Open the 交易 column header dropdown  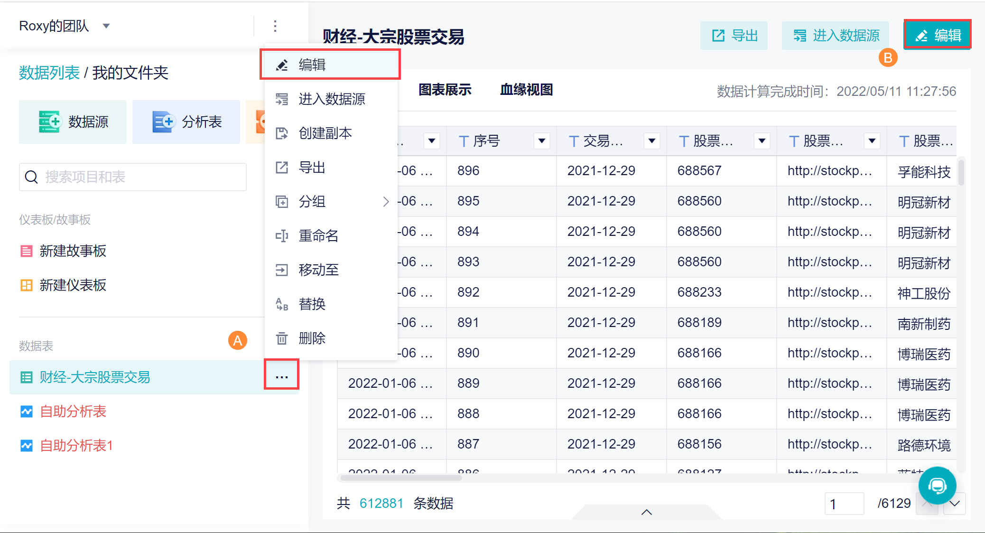coord(651,140)
